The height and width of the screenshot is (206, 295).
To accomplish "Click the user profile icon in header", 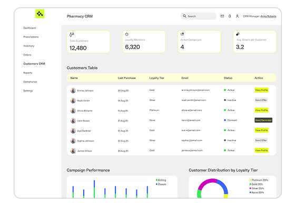I will (x=237, y=16).
